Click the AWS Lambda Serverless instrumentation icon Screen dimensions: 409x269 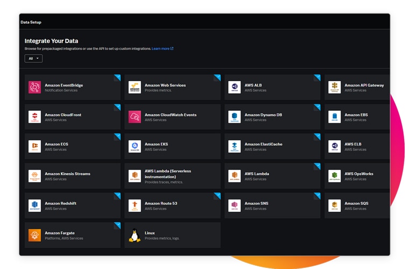click(135, 176)
